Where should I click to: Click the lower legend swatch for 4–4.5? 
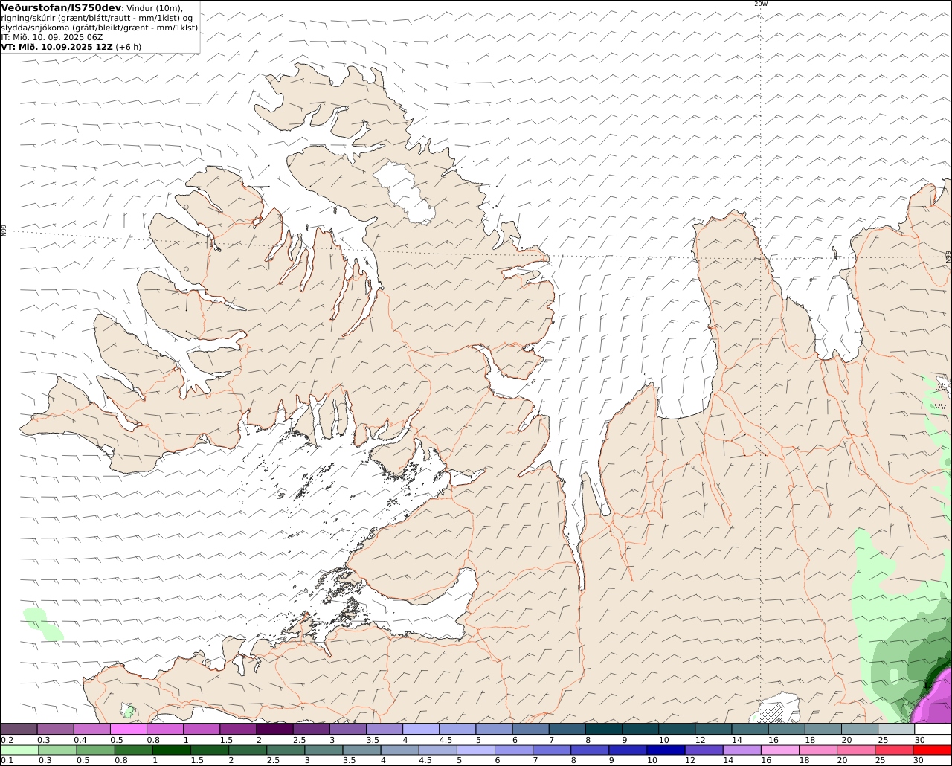coord(399,750)
